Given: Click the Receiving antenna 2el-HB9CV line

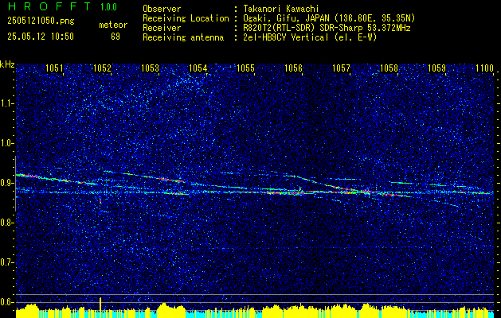Looking at the screenshot, I should (308, 37).
